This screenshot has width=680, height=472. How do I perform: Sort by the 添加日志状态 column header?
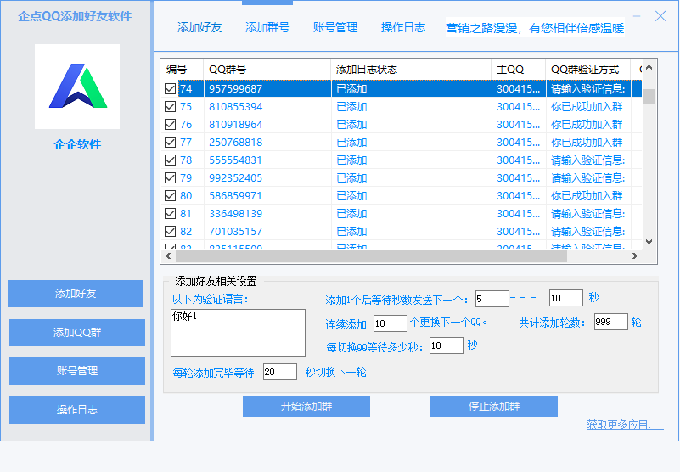(411, 70)
